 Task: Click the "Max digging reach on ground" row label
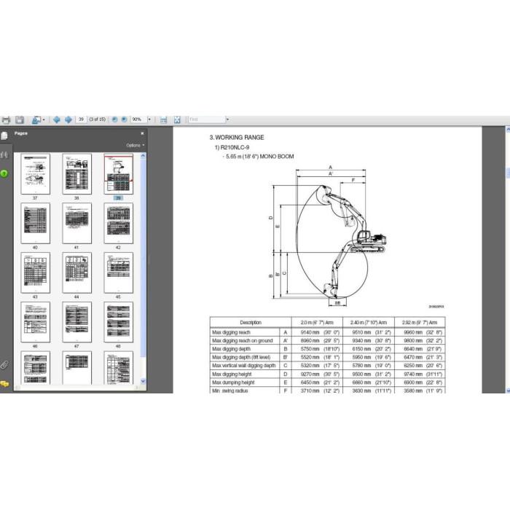tap(243, 340)
